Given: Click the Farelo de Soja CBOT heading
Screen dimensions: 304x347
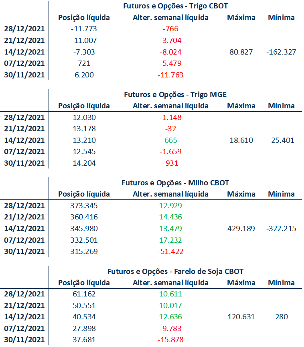Looking at the screenshot, I should [175, 272].
